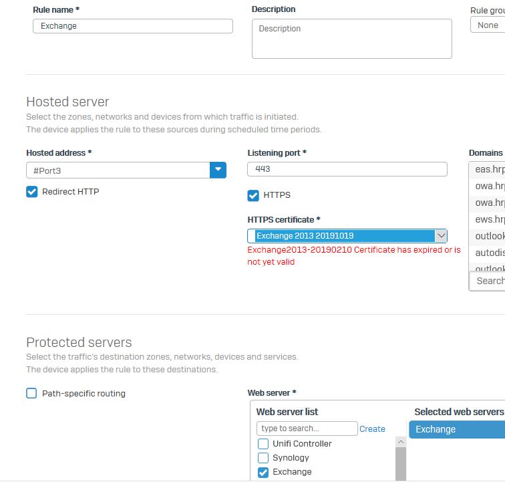Screen dimensions: 505x484
Task: Focus the Description text area
Action: (x=351, y=38)
